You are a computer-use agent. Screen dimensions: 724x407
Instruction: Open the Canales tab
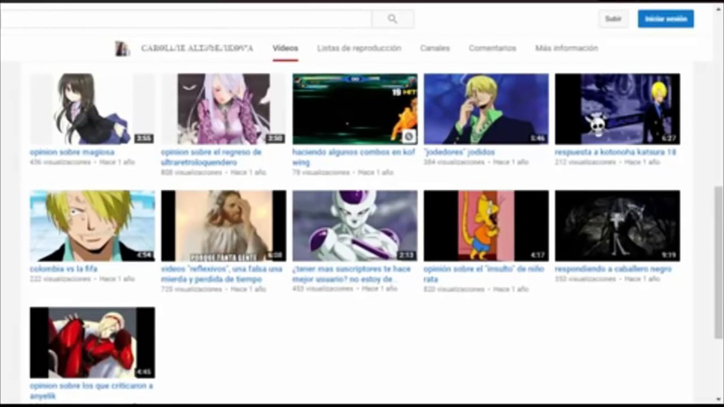coord(435,48)
